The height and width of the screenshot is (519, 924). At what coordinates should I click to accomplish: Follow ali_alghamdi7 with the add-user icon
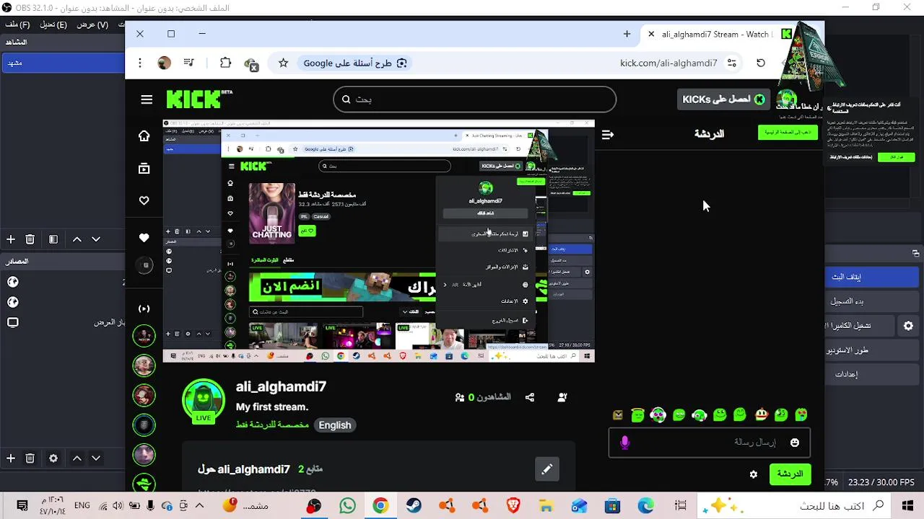562,397
